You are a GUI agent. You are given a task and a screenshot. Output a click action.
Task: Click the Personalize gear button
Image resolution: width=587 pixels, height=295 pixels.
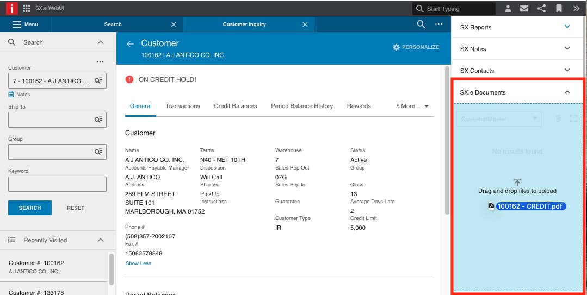tap(416, 47)
